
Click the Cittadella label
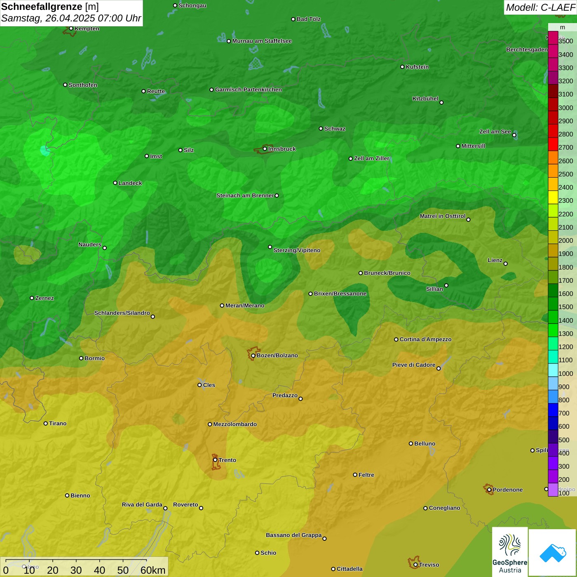[349, 569]
